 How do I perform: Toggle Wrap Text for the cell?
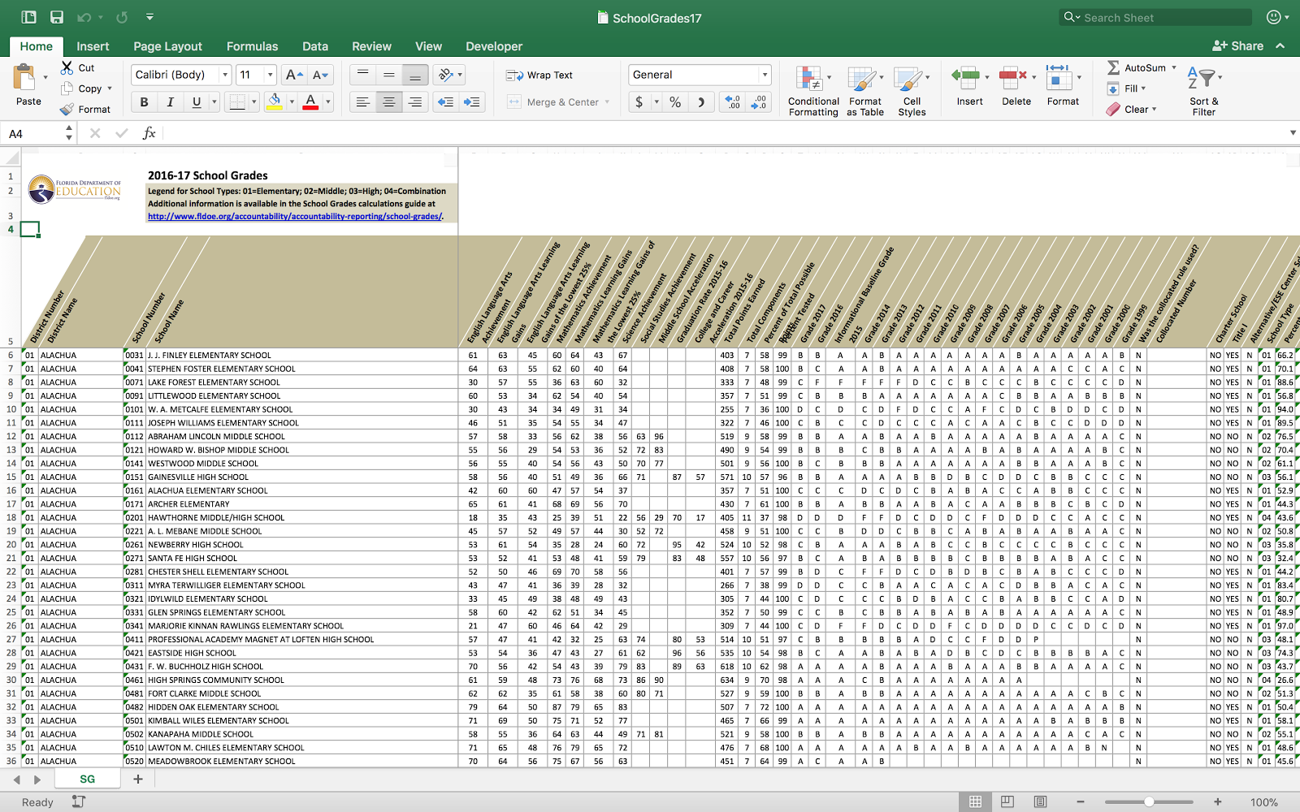[539, 76]
